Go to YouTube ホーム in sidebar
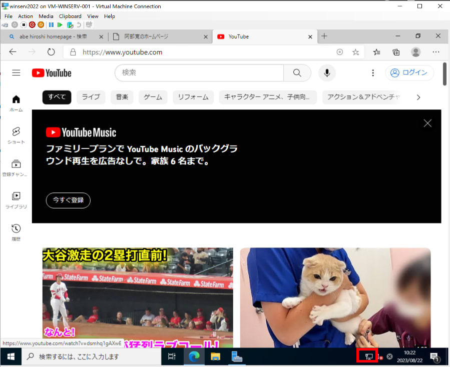The image size is (450, 367). (16, 103)
